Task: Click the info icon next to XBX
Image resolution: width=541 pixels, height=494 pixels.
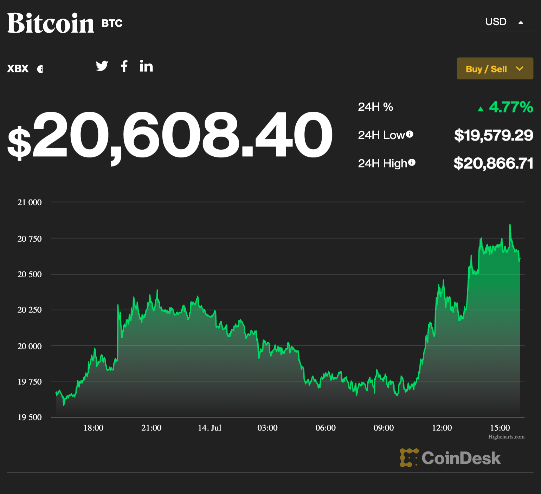Action: click(40, 69)
